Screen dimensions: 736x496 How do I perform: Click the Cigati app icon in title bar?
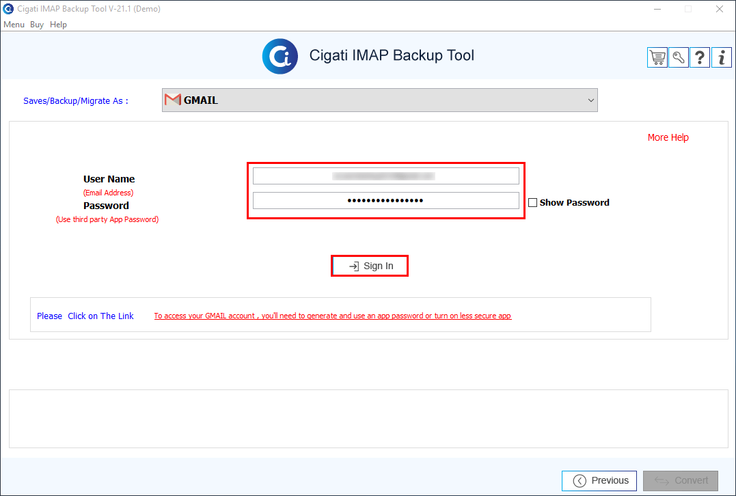[8, 9]
